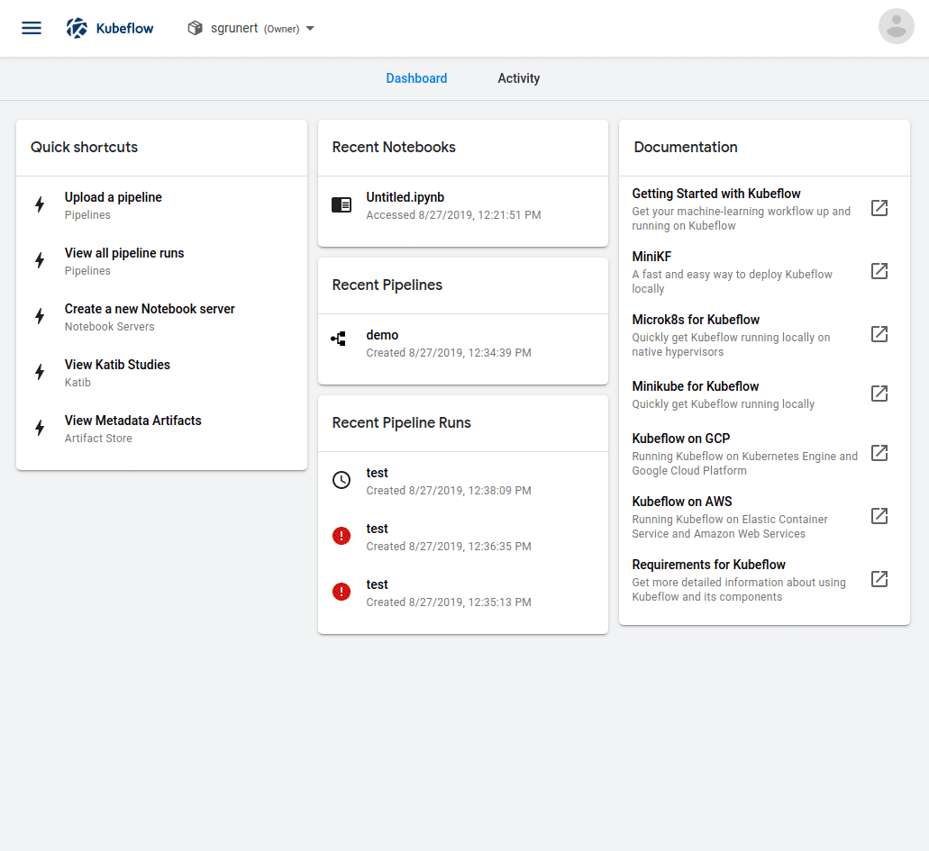Click the Minikube for Kubeflow title
This screenshot has width=929, height=851.
click(695, 386)
